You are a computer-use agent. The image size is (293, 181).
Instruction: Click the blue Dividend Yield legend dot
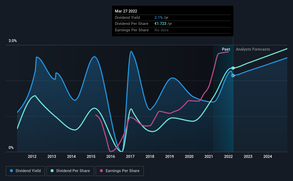coord(11,171)
